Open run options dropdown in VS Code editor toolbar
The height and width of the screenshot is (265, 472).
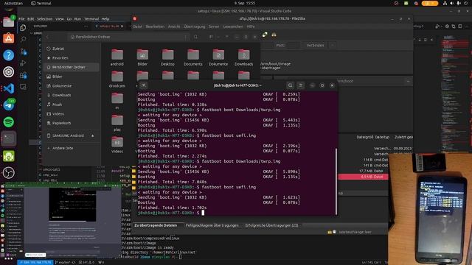pyautogui.click(x=441, y=26)
